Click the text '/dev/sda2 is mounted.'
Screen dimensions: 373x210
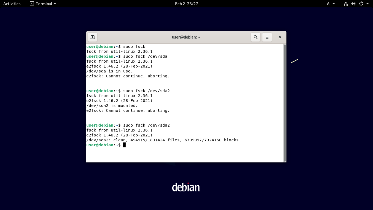(112, 106)
